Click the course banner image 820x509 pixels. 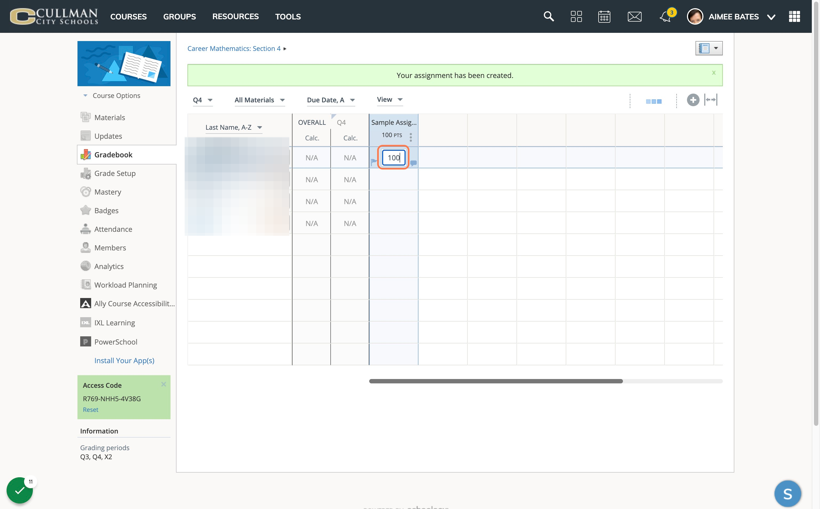point(124,63)
